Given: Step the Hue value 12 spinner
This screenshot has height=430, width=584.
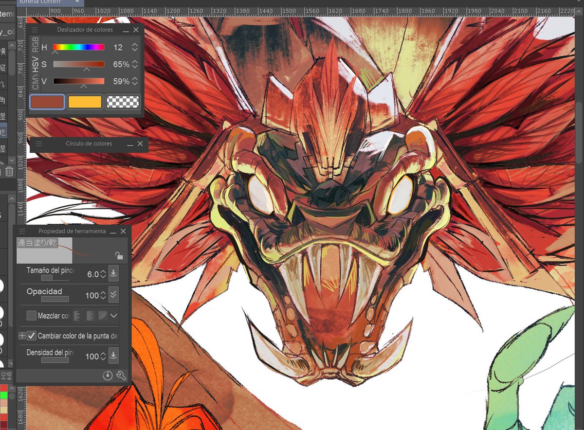Looking at the screenshot, I should coord(135,47).
